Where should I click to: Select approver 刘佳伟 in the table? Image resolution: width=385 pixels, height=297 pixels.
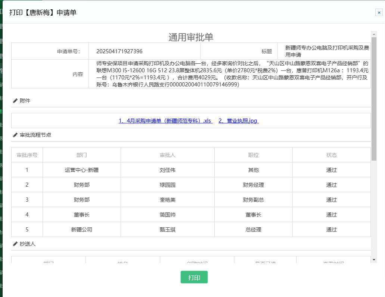167,170
